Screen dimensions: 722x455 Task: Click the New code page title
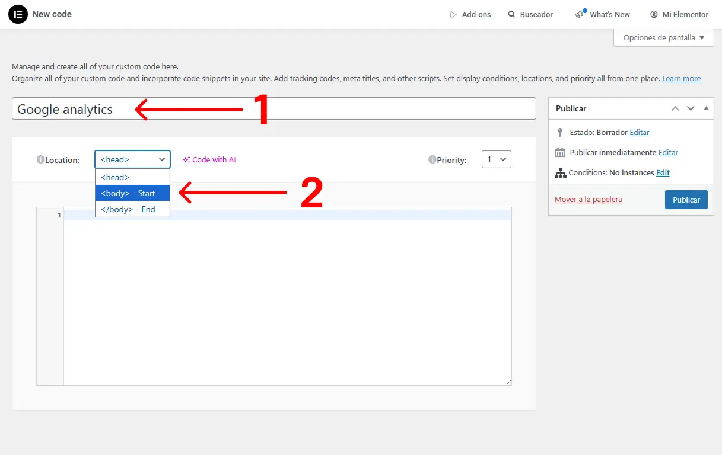click(x=52, y=14)
